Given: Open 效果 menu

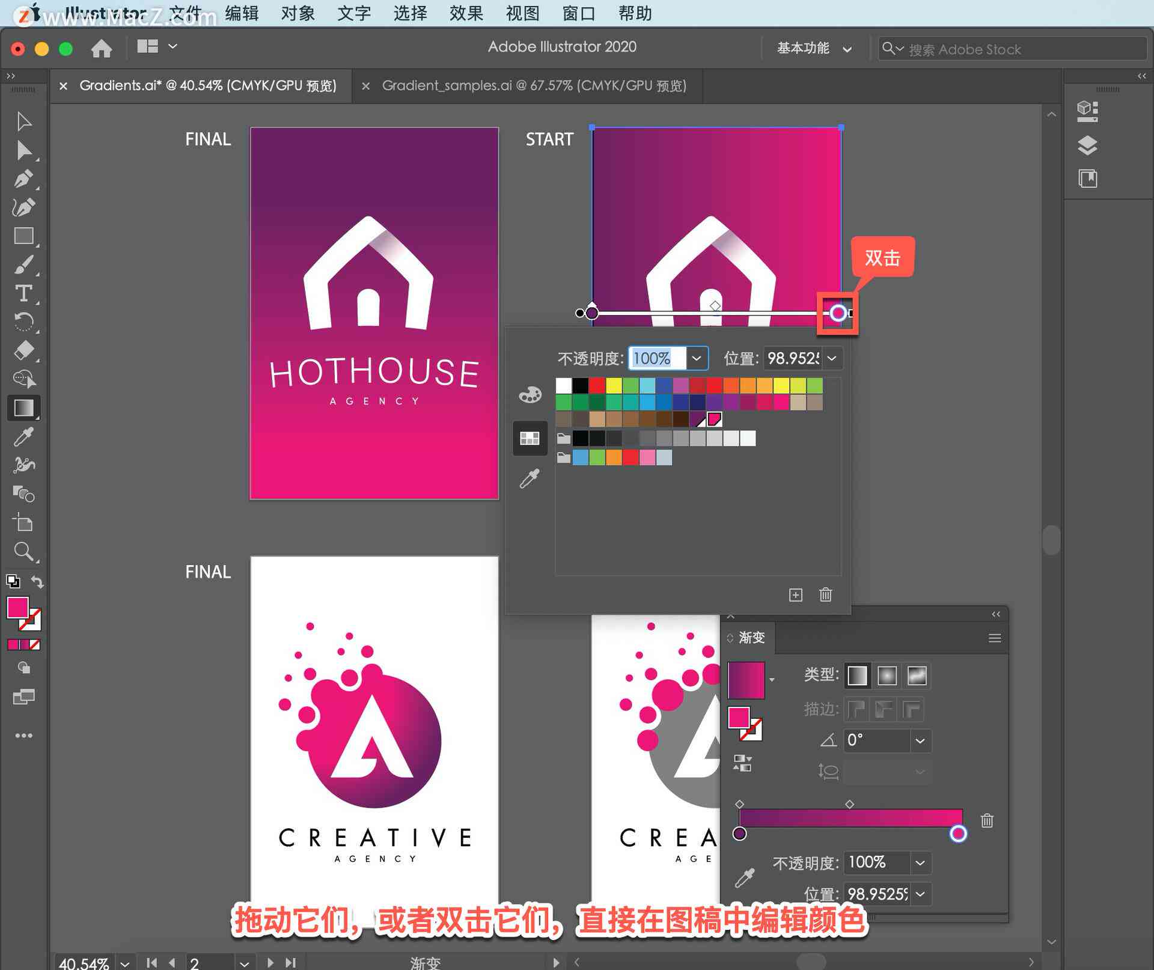Looking at the screenshot, I should [466, 13].
